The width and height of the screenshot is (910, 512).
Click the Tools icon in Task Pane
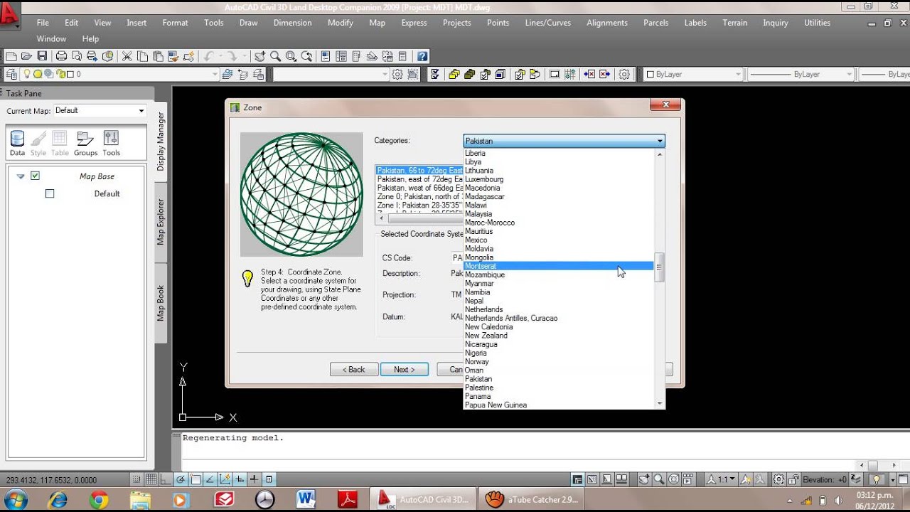click(111, 143)
